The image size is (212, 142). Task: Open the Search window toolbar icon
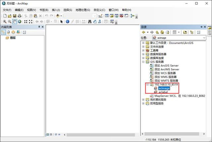point(117,16)
